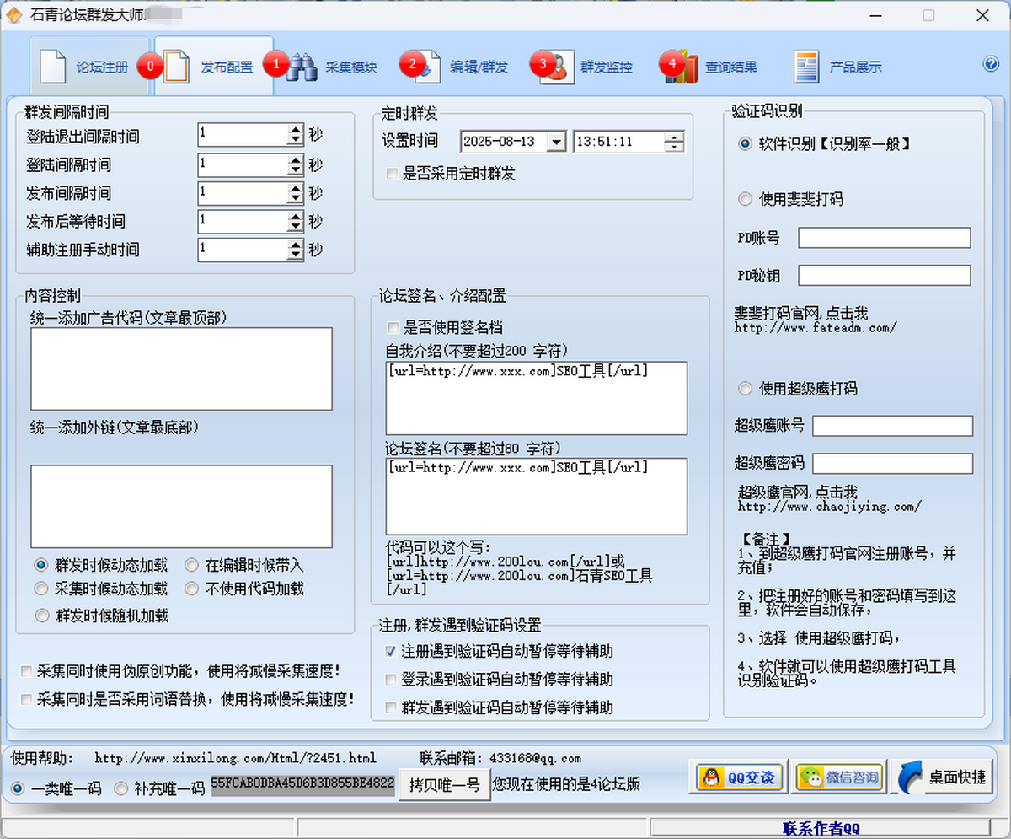Click the 超级鹰账号 input field
This screenshot has width=1011, height=839.
click(891, 426)
